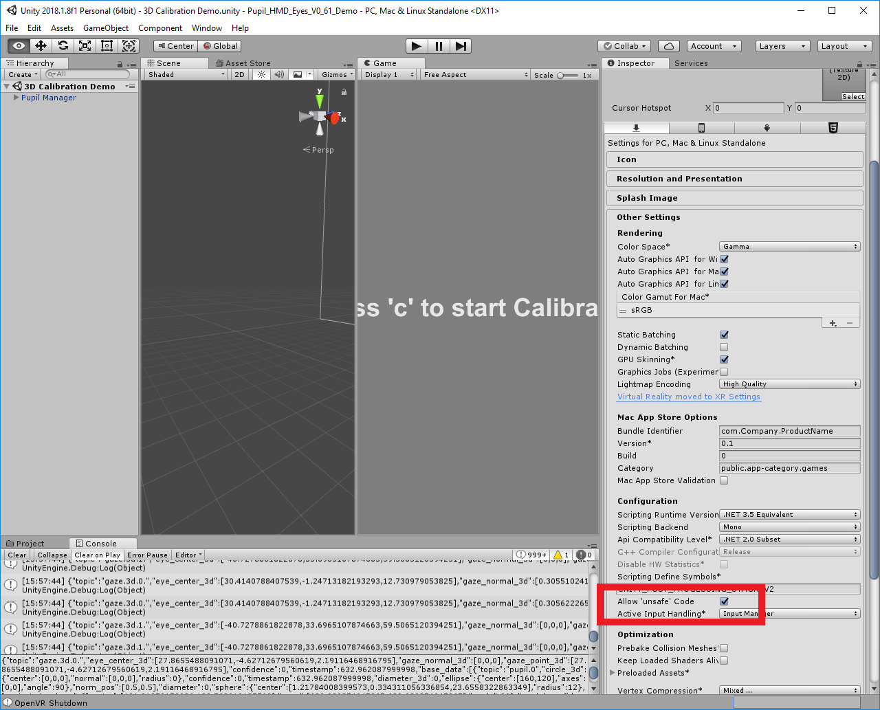Open the Layers dropdown
This screenshot has width=880, height=710.
coord(782,46)
